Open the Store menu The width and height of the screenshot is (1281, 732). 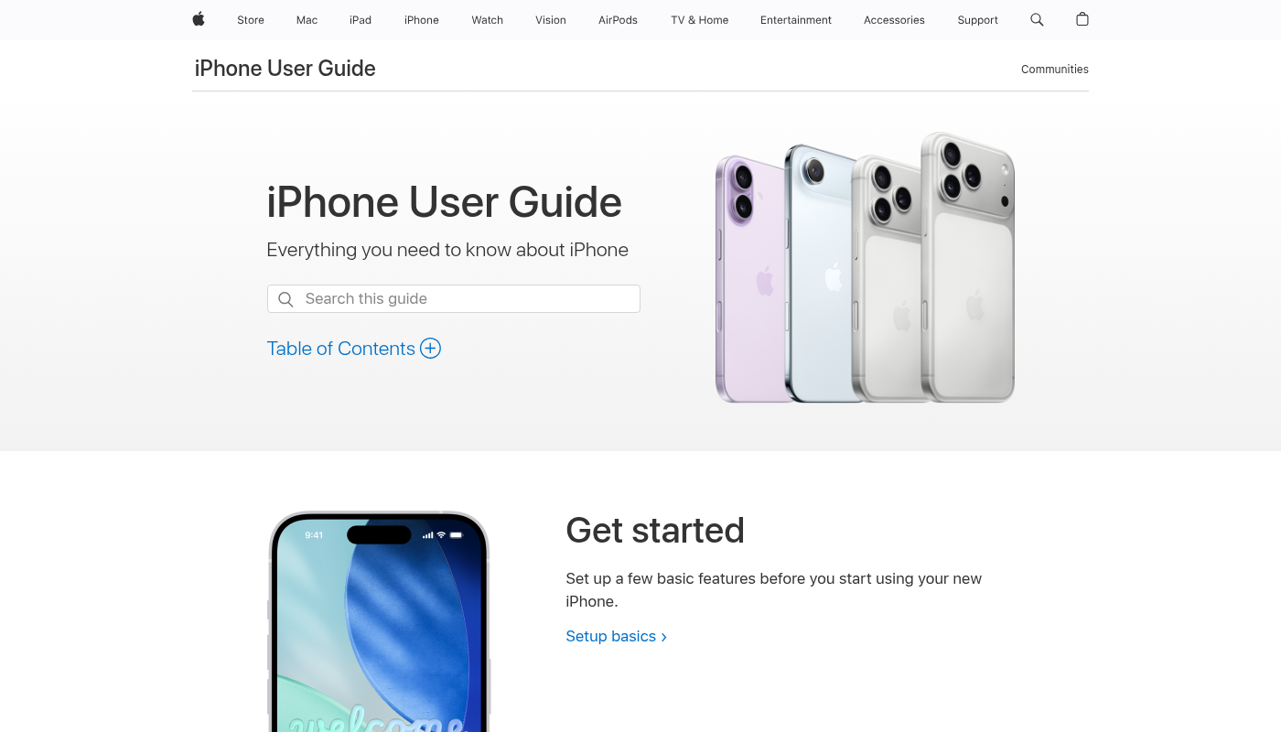click(251, 20)
